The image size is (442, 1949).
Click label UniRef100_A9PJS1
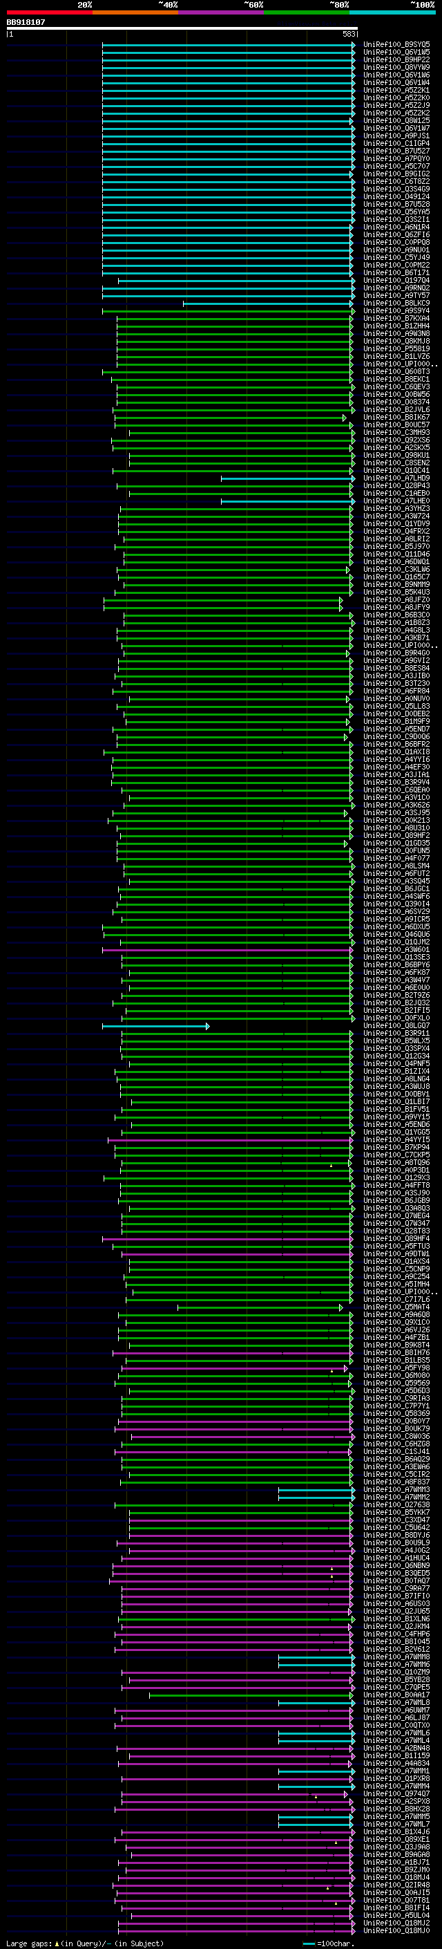(x=396, y=136)
